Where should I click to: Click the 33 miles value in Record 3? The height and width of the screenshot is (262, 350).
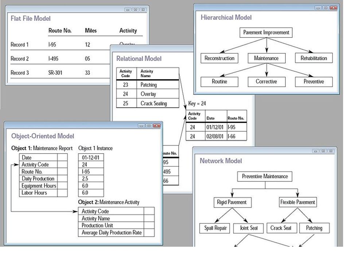[87, 73]
